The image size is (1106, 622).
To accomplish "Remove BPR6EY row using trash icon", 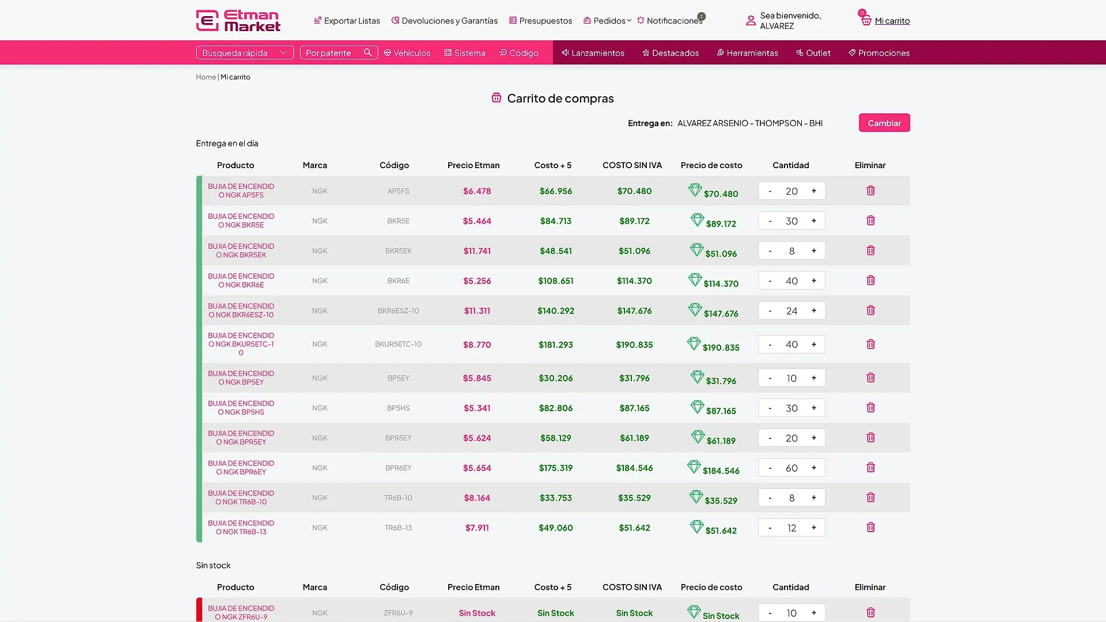I will pos(870,468).
